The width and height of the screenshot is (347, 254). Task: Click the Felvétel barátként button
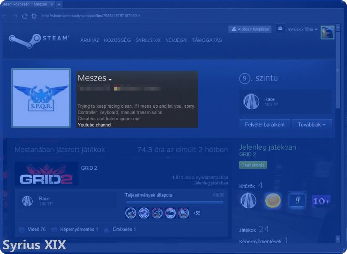point(265,124)
